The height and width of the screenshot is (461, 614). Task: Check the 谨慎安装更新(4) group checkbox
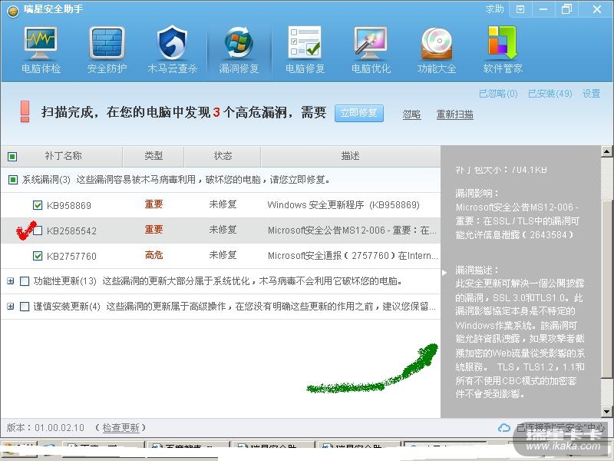(x=25, y=306)
